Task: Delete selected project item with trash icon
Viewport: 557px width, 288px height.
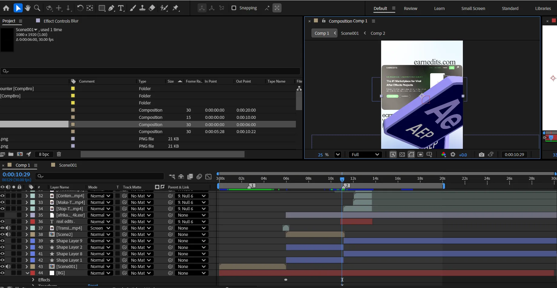Action: pos(59,154)
